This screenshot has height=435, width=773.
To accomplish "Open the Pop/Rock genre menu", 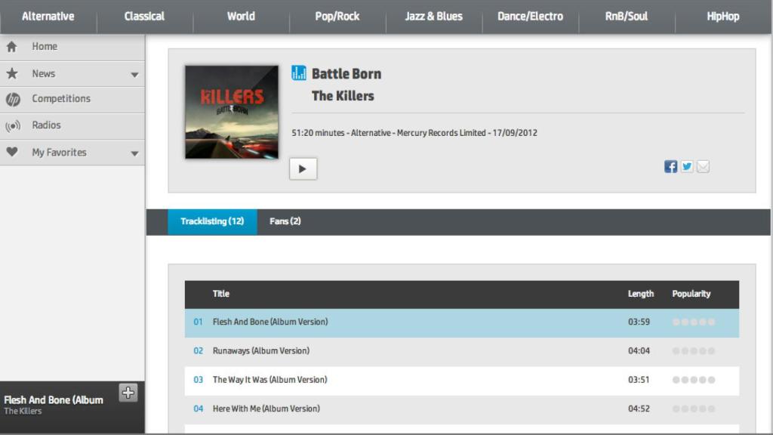I will pyautogui.click(x=337, y=16).
